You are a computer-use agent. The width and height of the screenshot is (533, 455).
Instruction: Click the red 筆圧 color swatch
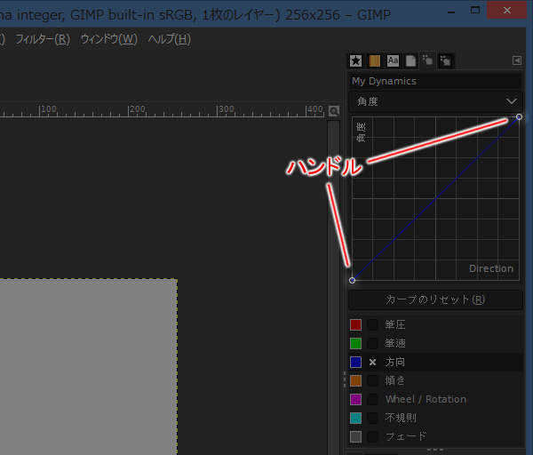[355, 325]
